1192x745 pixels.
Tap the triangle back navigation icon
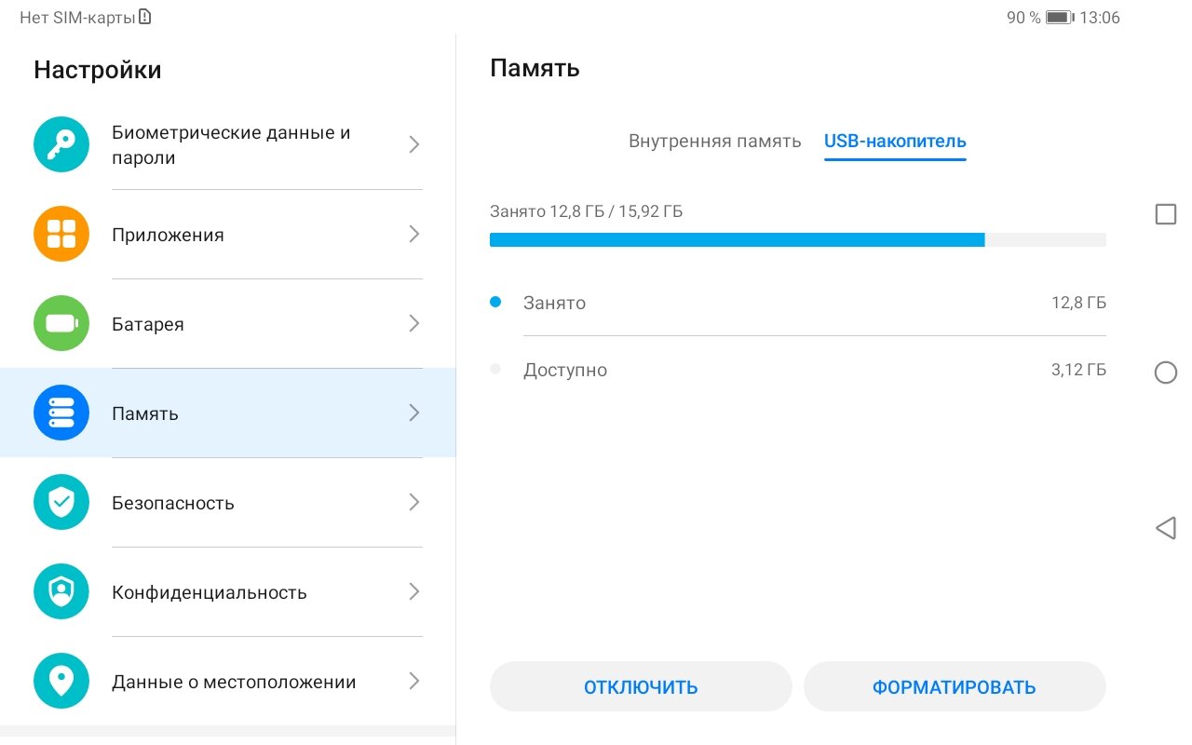point(1165,528)
